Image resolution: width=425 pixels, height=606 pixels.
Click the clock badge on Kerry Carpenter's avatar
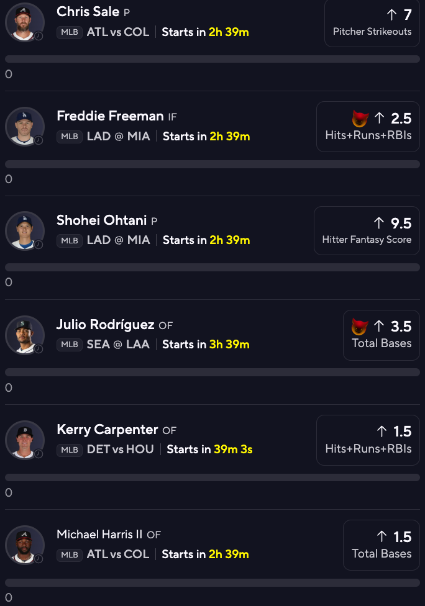click(39, 453)
